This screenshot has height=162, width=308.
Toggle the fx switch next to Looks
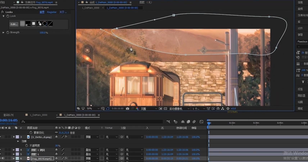pyautogui.click(x=2, y=12)
